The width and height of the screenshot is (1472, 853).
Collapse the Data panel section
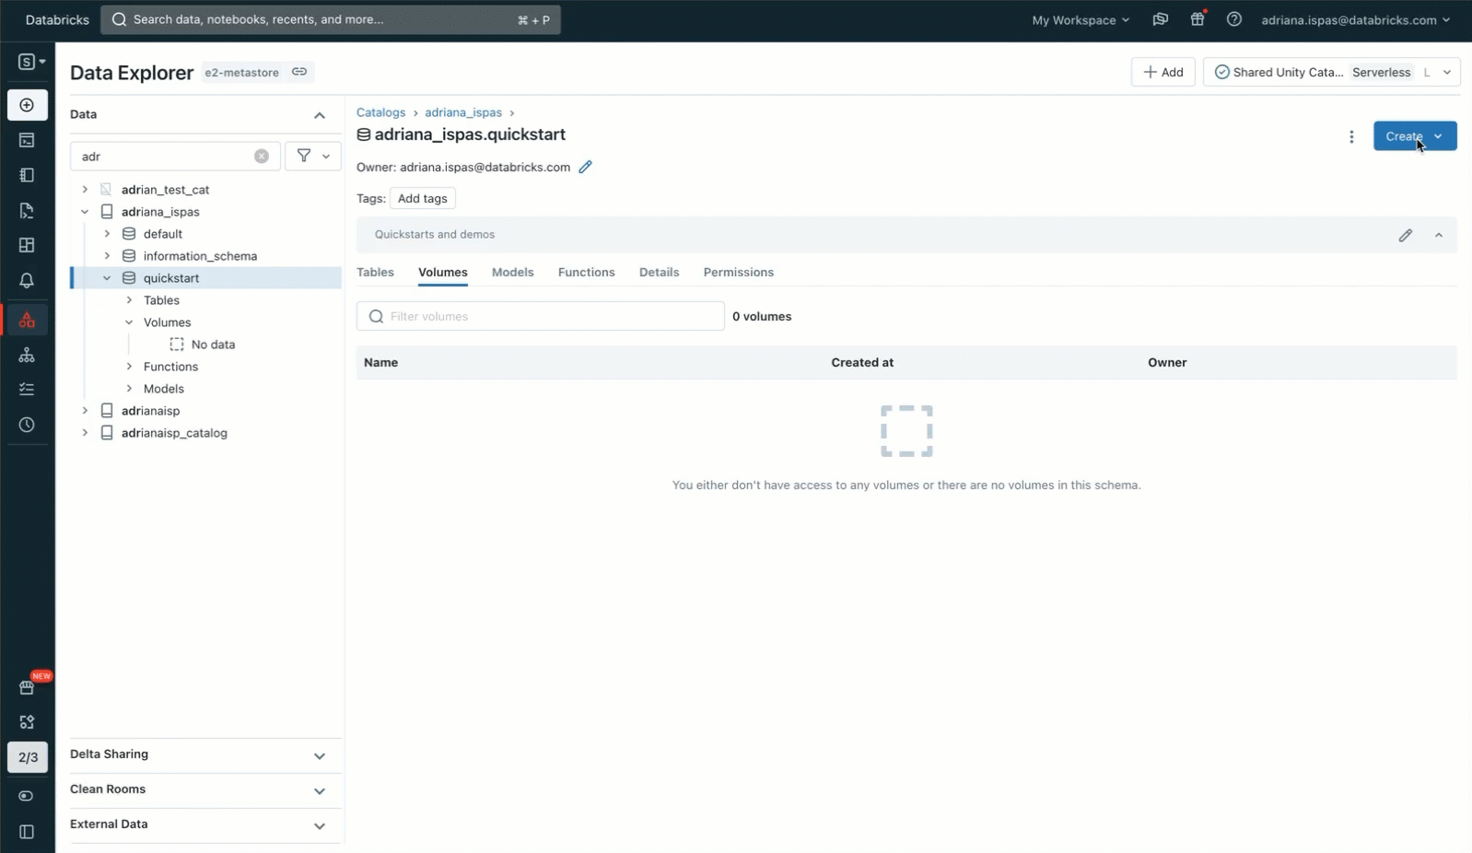pos(320,115)
